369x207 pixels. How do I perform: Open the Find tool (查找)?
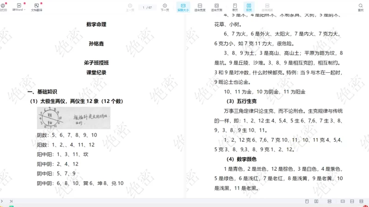360,7
